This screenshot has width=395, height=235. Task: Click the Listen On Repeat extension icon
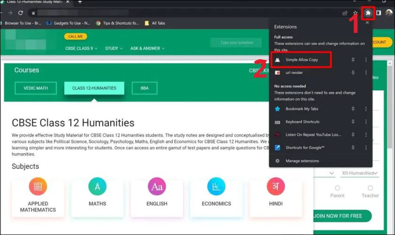click(x=277, y=135)
